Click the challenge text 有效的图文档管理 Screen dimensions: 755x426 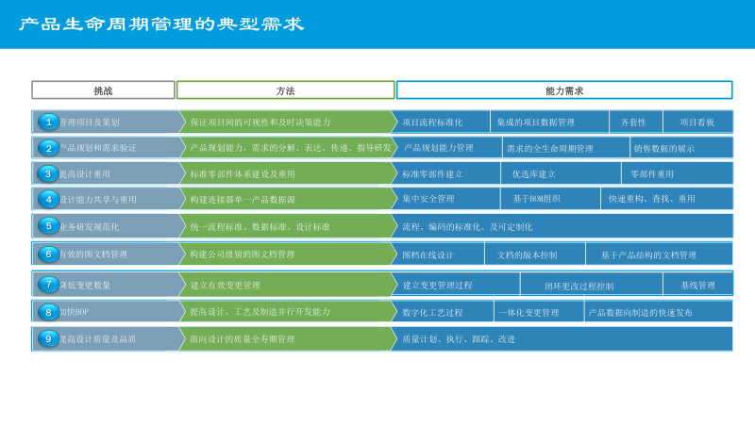pyautogui.click(x=93, y=254)
